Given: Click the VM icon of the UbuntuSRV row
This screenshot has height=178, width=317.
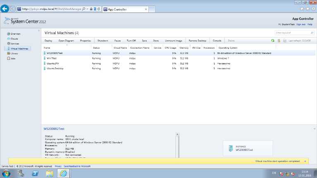Looking at the screenshot, I should [45, 63].
